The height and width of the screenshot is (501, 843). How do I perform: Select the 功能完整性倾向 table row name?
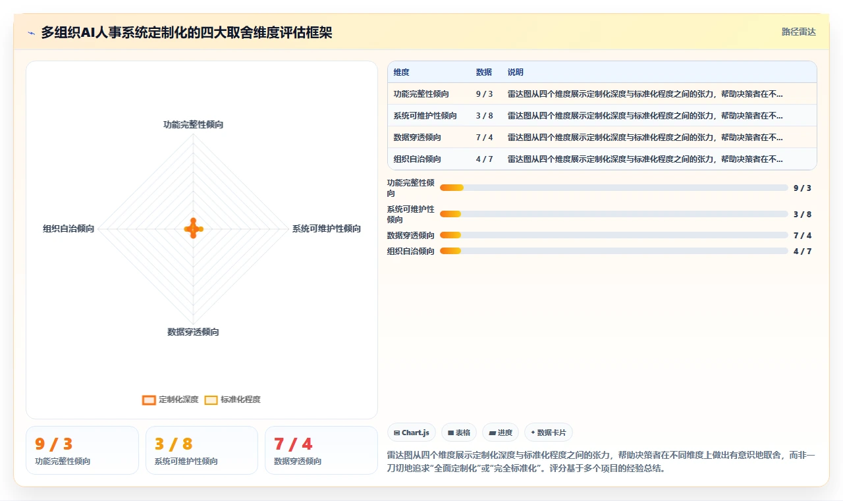(421, 94)
